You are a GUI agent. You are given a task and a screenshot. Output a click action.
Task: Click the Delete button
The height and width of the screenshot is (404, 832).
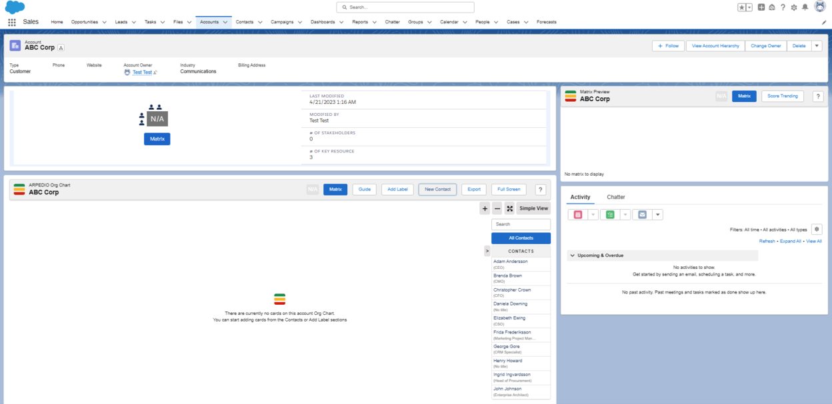[x=799, y=46]
